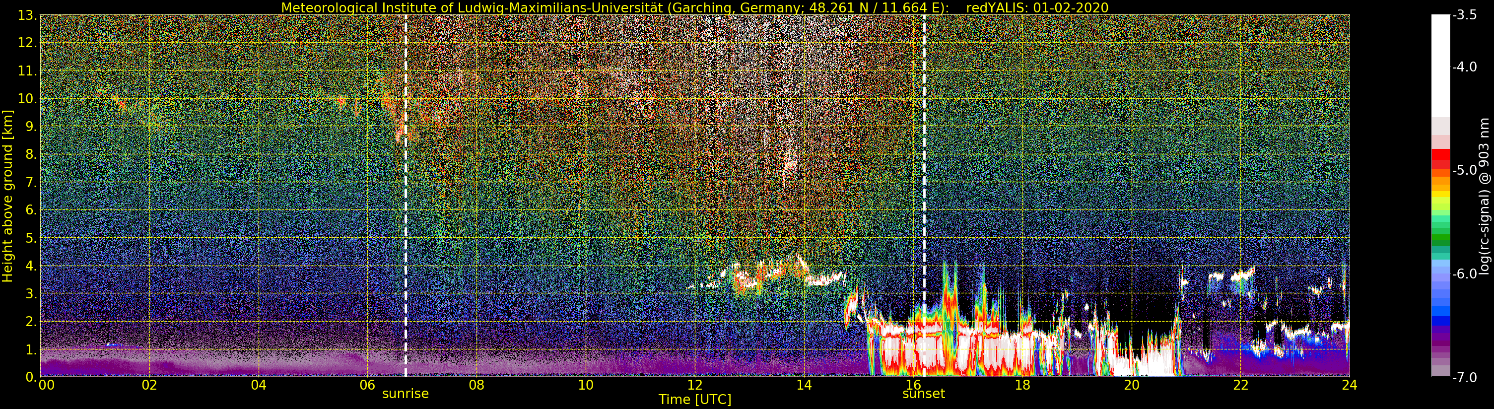The width and height of the screenshot is (1494, 409).
Task: Click the y-axis tick label '6.'
Action: click(30, 210)
